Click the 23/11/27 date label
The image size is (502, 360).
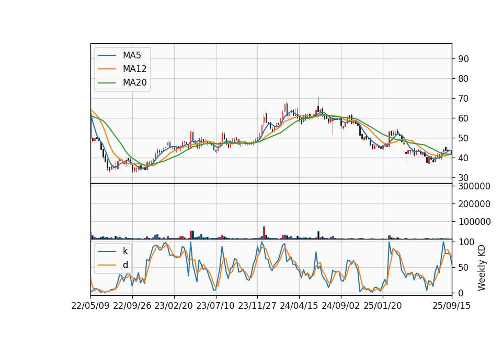[257, 306]
